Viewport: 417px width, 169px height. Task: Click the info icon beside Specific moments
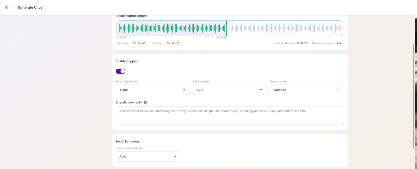(145, 102)
